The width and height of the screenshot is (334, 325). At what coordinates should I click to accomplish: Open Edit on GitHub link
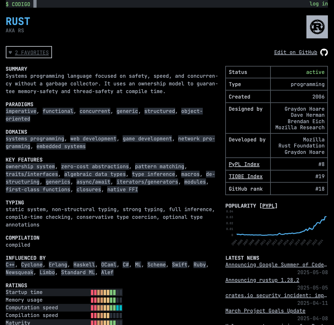tap(295, 52)
